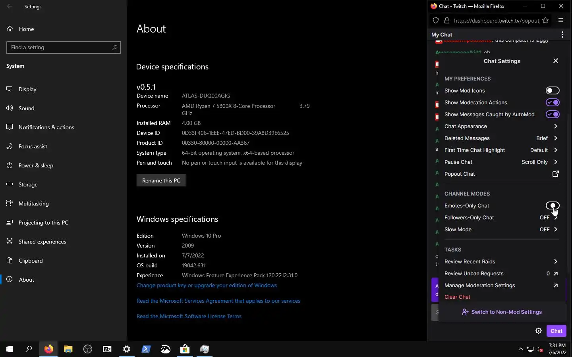Open Microsoft Services Agreement link
This screenshot has height=357, width=572.
(x=218, y=301)
